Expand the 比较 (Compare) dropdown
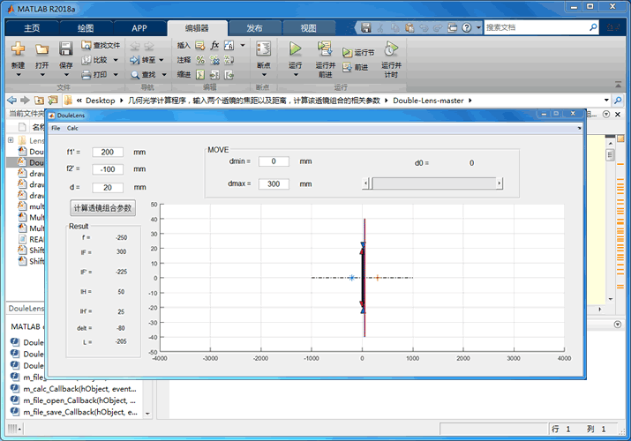Screen dimensions: 631x441 pyautogui.click(x=115, y=60)
